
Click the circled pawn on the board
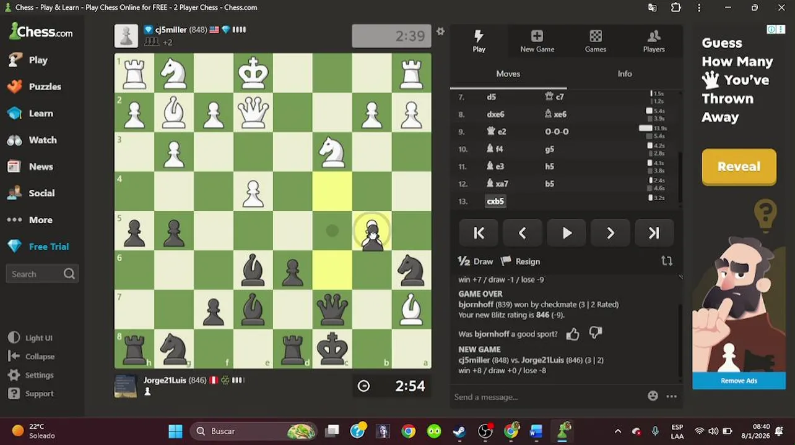[371, 231]
